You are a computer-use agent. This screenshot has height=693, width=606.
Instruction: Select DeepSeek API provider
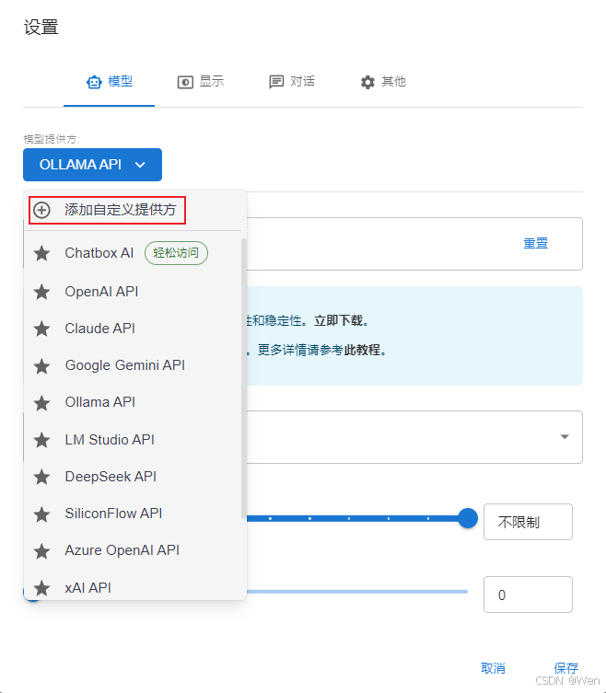coord(133,477)
